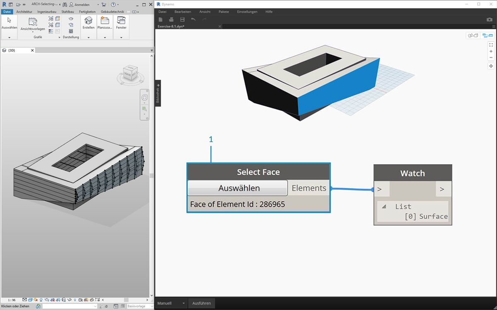The height and width of the screenshot is (310, 497).
Task: Toggle the sun path icon
Action: point(36,300)
